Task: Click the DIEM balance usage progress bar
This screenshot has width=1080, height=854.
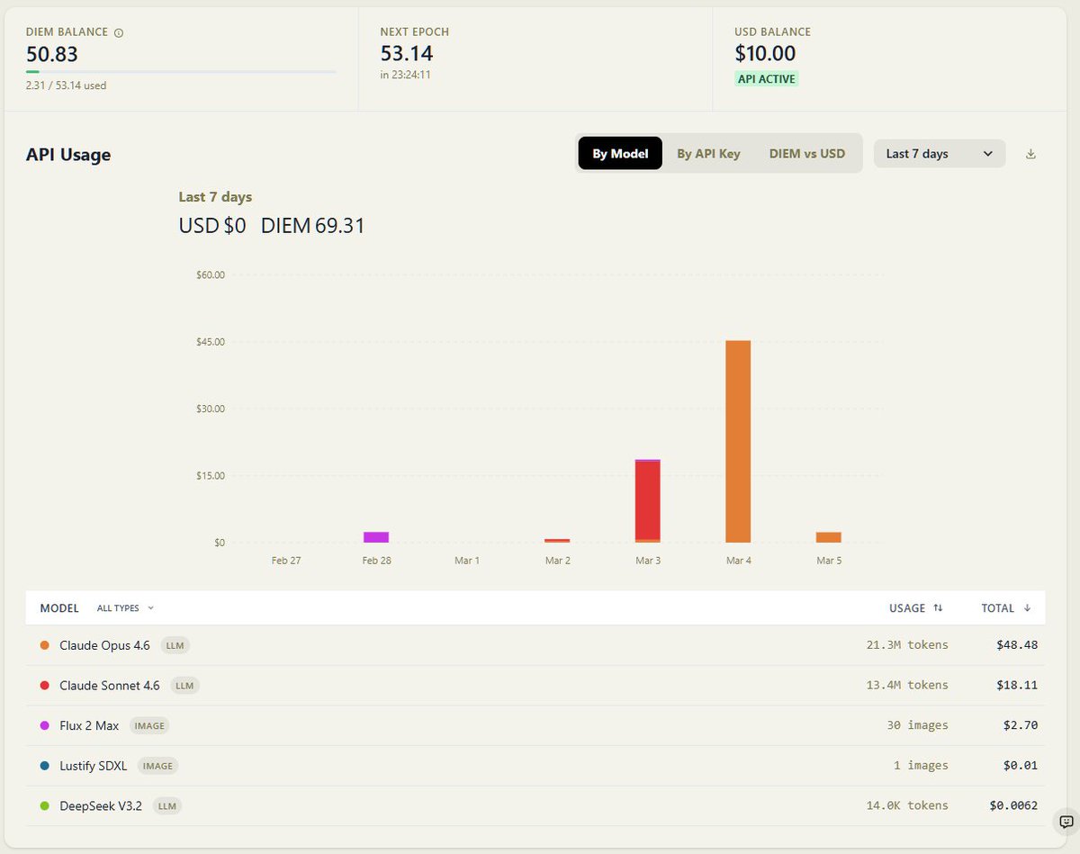Action: [181, 71]
